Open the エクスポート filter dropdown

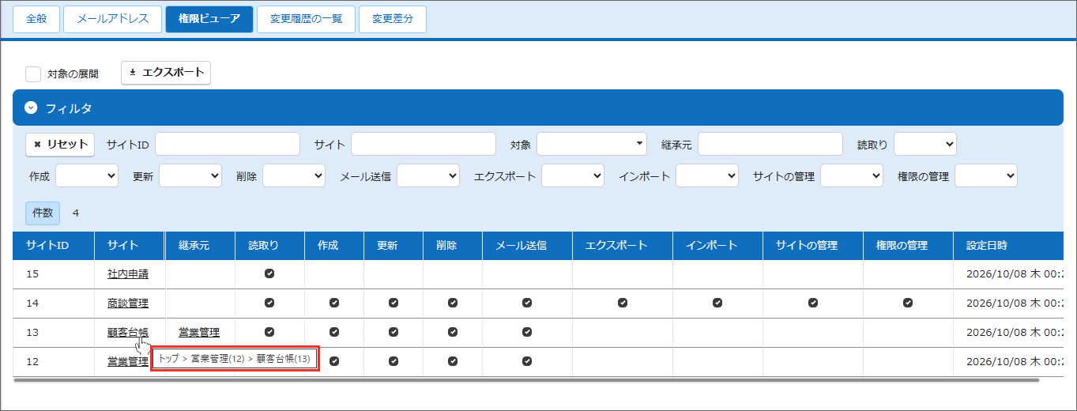573,175
